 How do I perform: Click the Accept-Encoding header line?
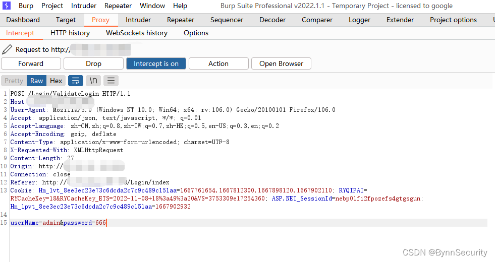pyautogui.click(x=64, y=134)
